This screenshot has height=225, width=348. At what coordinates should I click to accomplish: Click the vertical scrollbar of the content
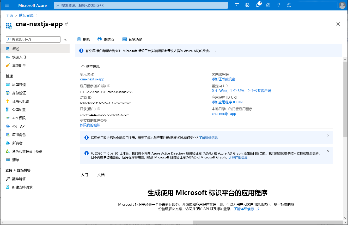tap(345, 99)
